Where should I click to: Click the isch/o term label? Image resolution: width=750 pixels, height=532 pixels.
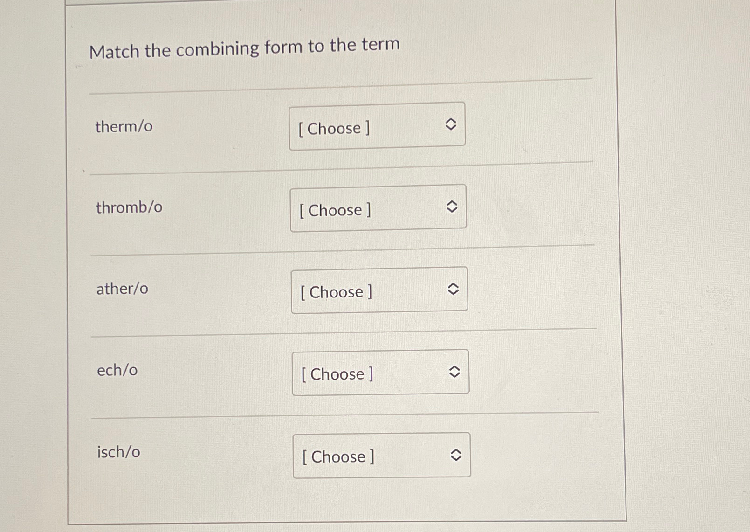tap(117, 452)
